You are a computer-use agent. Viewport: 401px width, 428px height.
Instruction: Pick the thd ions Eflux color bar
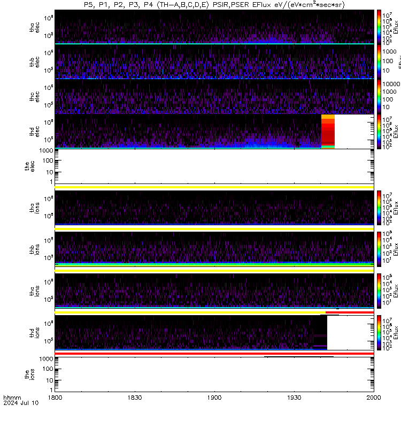click(x=379, y=333)
